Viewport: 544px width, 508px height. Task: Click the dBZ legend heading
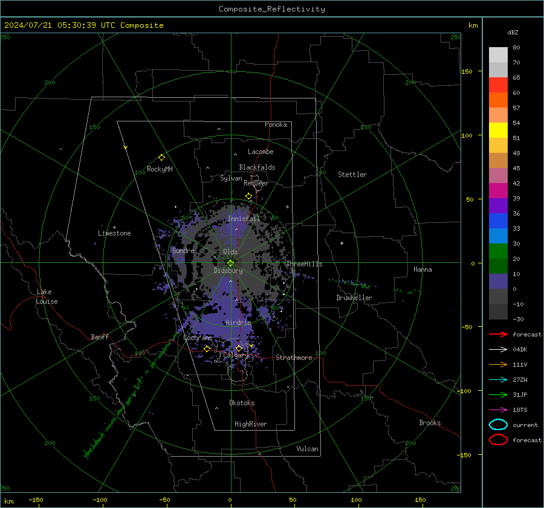pos(513,33)
